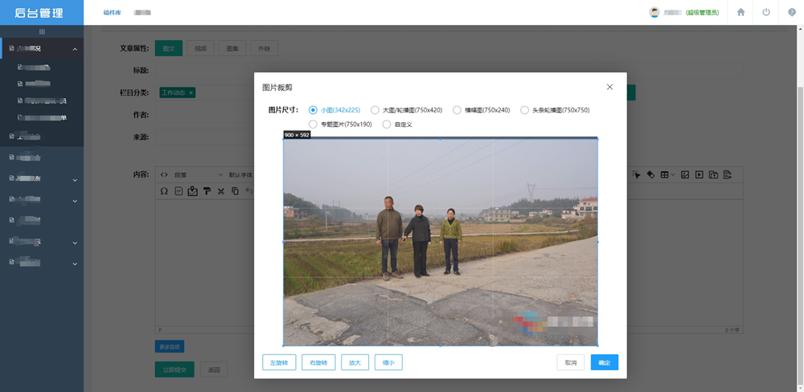The height and width of the screenshot is (392, 804).
Task: Close the 图片裁剪 dialog
Action: [609, 87]
